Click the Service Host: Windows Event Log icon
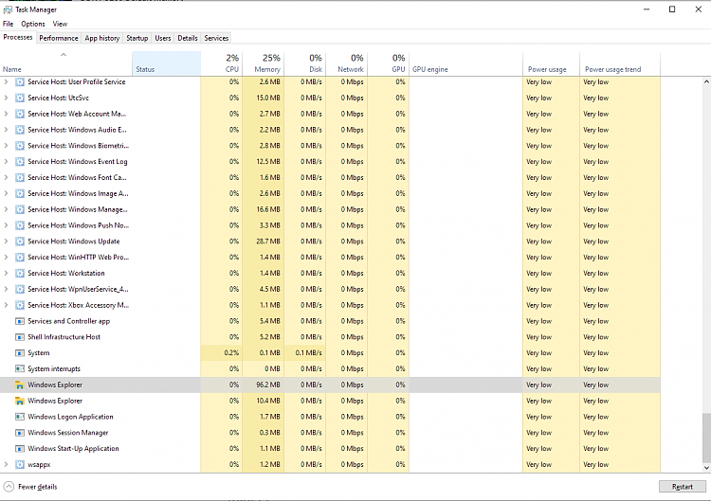Image resolution: width=711 pixels, height=501 pixels. [x=20, y=162]
